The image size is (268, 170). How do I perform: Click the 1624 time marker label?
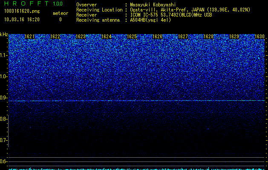tap(107, 37)
